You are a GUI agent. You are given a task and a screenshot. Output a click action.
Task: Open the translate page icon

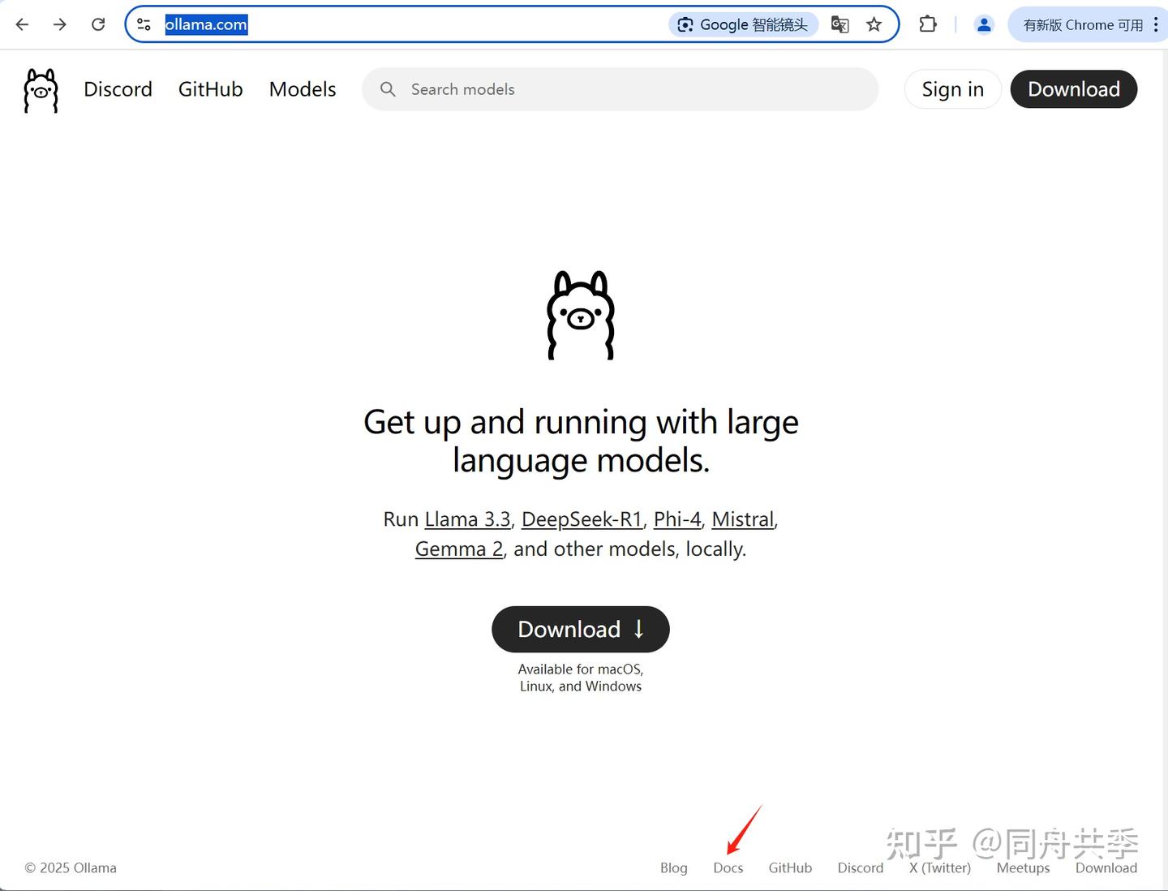pyautogui.click(x=840, y=24)
